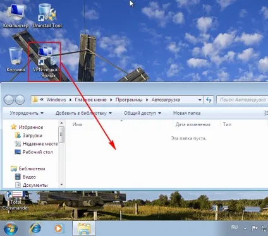Open Рабочий стол in the navigation pane
Screen dimensions: 268x236
pos(33,152)
